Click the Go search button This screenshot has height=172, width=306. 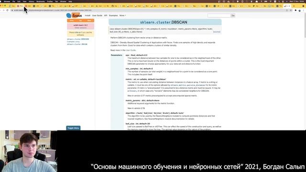(x=233, y=16)
